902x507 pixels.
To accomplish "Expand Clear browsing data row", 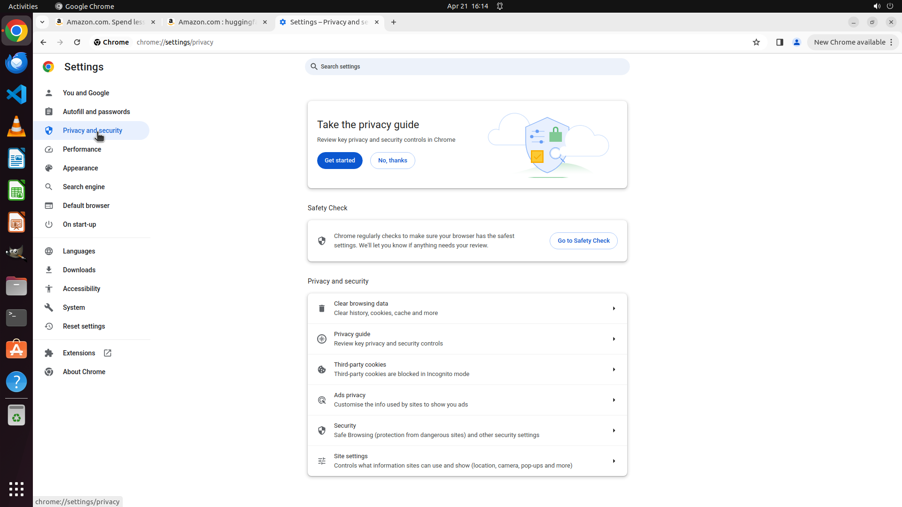I will [x=614, y=308].
